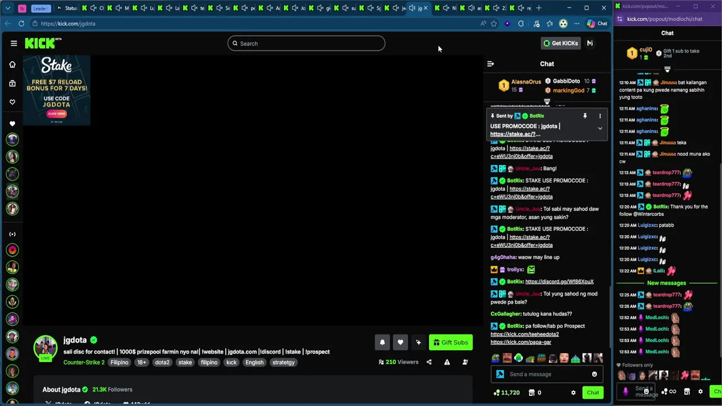Image resolution: width=722 pixels, height=406 pixels.
Task: Close the active jg tab
Action: point(426,8)
